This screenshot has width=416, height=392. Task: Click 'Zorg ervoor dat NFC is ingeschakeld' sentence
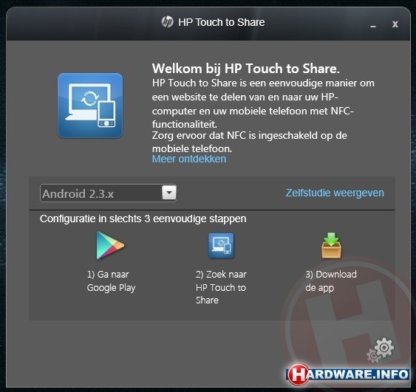[250, 142]
